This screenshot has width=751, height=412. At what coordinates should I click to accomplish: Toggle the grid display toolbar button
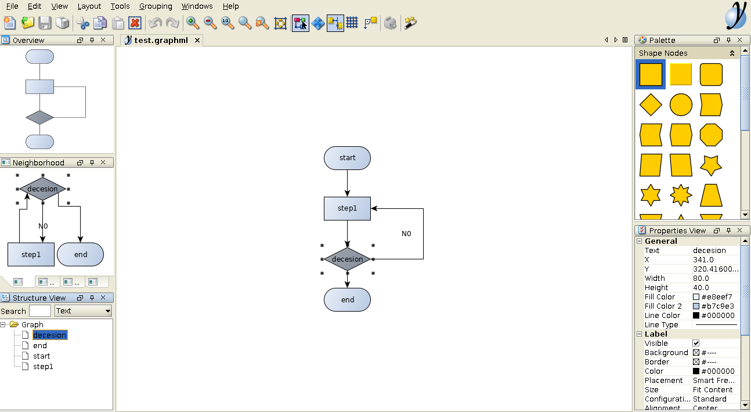coord(352,23)
